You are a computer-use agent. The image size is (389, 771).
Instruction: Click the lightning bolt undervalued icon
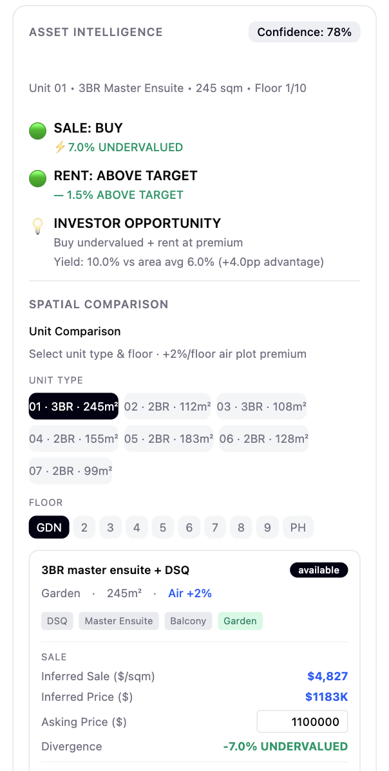pyautogui.click(x=60, y=147)
